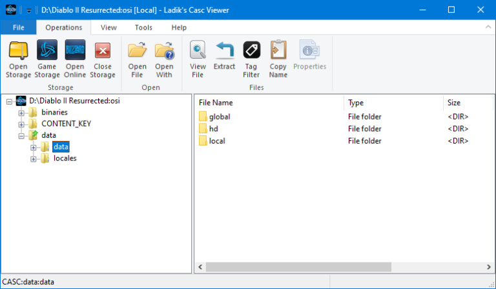Expand the locales folder node

[34, 158]
